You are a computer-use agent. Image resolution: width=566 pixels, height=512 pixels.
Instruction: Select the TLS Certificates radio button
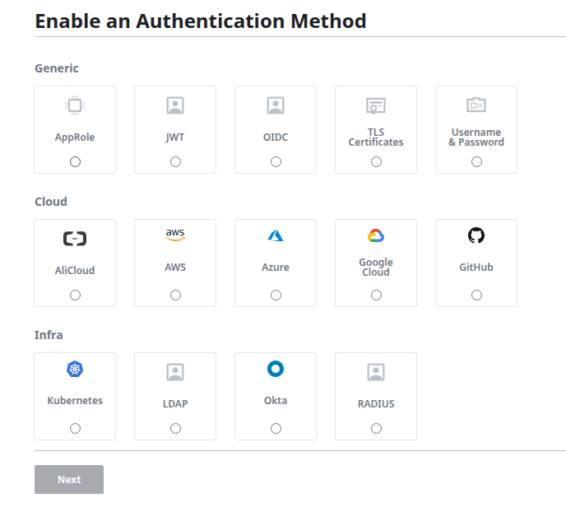376,162
